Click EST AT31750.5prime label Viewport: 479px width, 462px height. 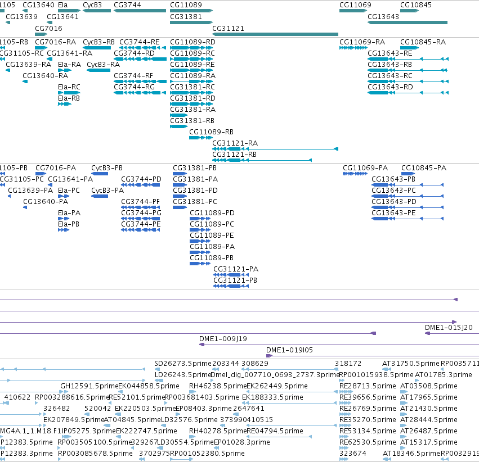(x=411, y=363)
